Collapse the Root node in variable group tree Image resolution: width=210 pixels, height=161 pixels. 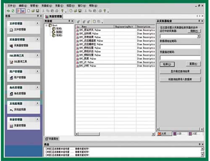point(47,25)
